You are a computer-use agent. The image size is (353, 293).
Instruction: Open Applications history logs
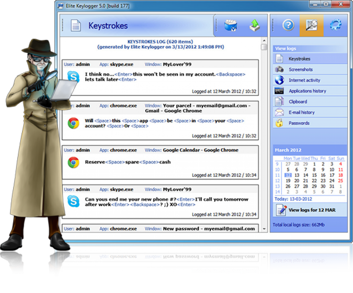(x=310, y=91)
